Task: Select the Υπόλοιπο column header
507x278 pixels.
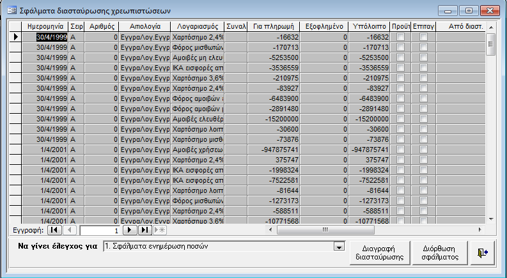Action: [x=370, y=27]
